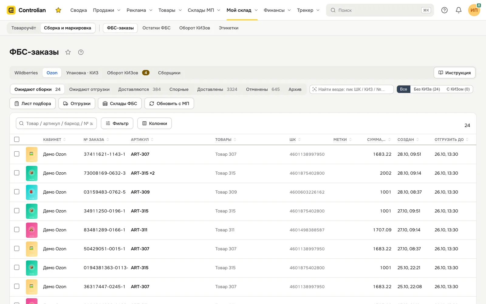Add ФБС-заказы page to favorites star
Viewport: 486px width, 304px height.
[x=68, y=52]
